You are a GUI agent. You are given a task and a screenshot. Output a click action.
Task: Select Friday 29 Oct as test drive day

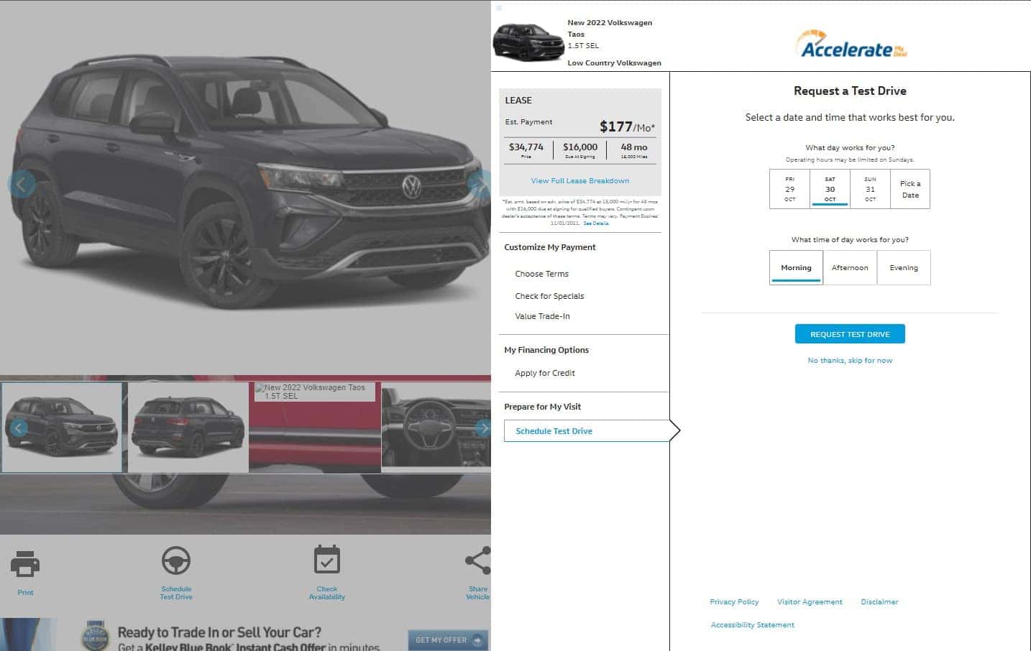point(789,189)
